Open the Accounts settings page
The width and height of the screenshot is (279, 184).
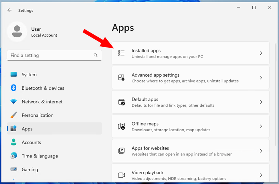click(31, 142)
